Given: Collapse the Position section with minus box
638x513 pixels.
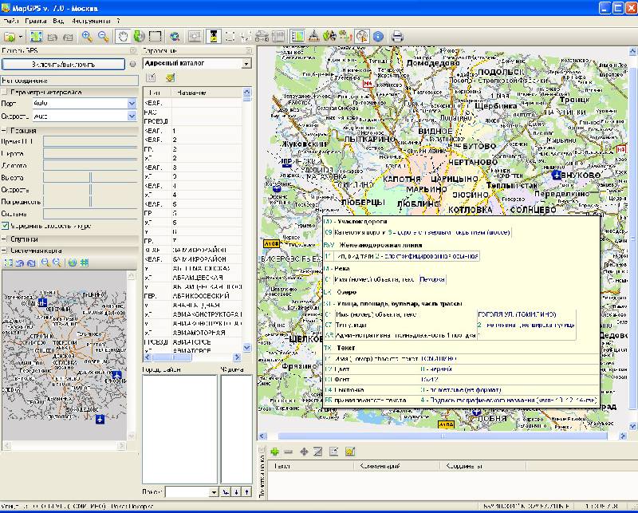Looking at the screenshot, I should click(x=5, y=130).
